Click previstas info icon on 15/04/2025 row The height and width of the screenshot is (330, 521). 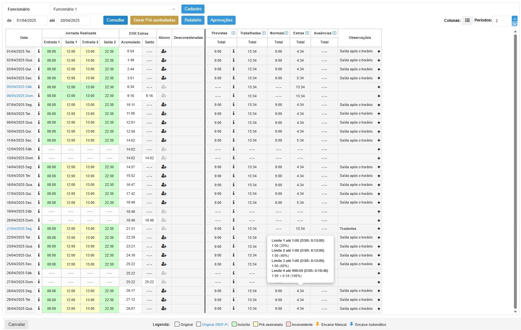pos(233,176)
